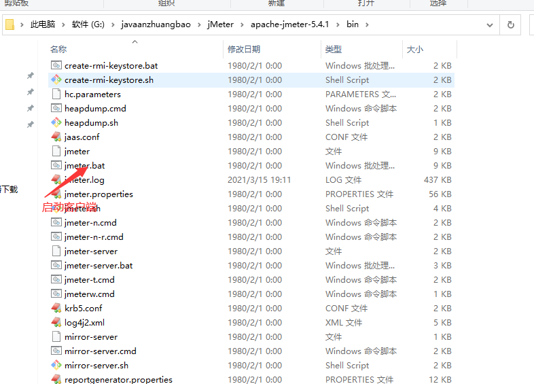The height and width of the screenshot is (384, 534).
Task: Select the jmeterw.cmd script icon
Action: (56, 294)
